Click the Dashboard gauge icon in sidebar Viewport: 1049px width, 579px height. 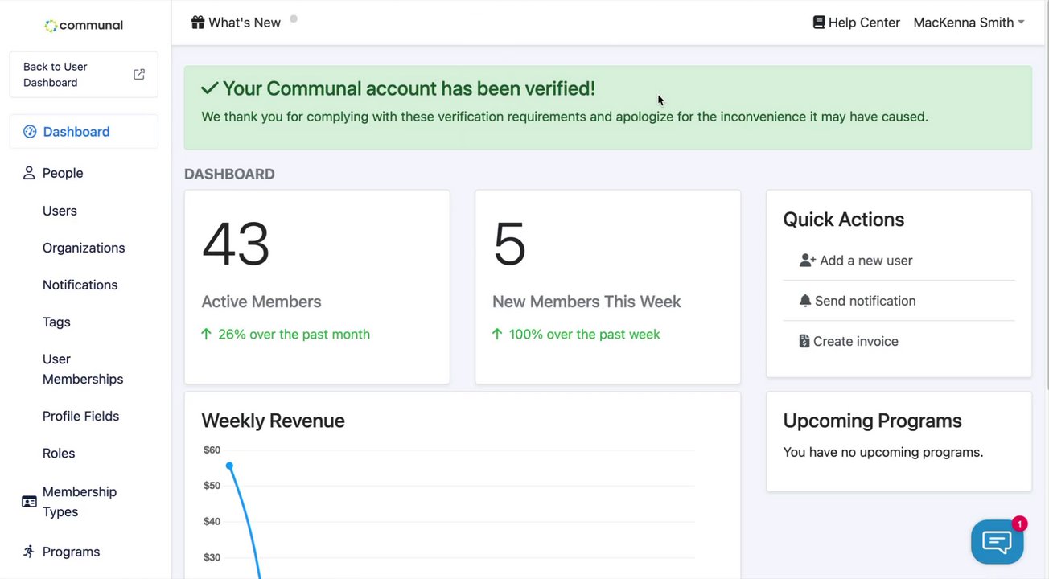click(x=30, y=132)
